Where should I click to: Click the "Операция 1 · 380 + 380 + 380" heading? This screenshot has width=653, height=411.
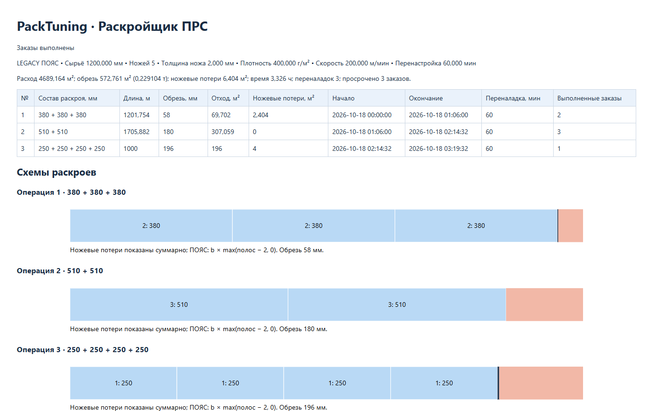[71, 192]
